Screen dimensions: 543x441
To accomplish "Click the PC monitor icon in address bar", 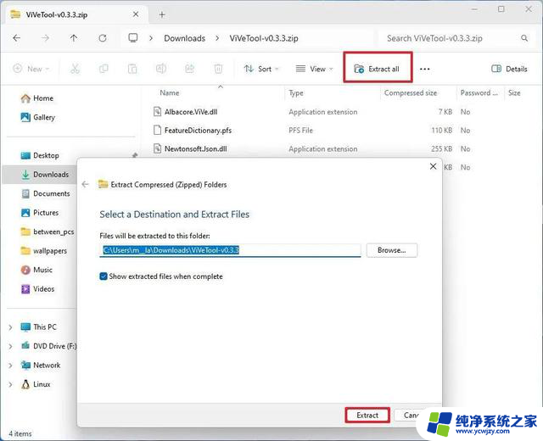I will (x=133, y=37).
